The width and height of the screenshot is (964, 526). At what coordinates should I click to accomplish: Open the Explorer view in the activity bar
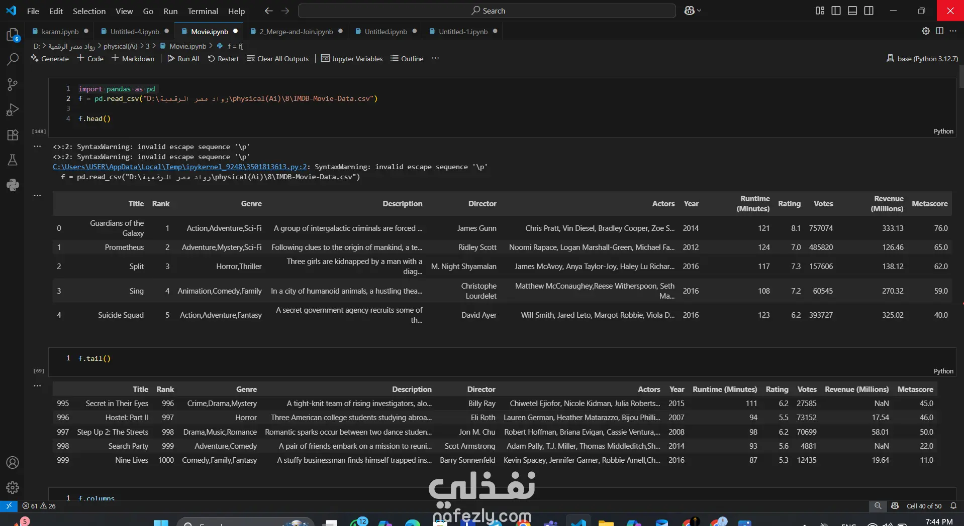tap(13, 35)
